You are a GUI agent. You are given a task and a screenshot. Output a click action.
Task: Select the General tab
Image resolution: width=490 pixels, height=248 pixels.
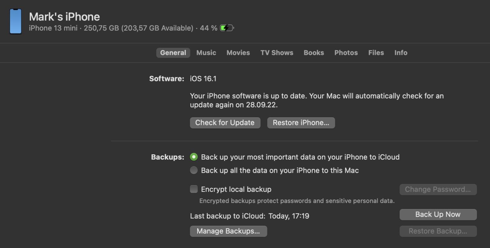tap(173, 53)
